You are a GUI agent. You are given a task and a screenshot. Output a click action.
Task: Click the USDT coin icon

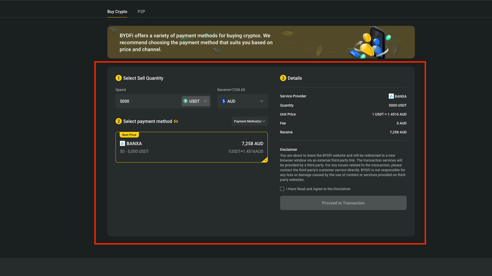tap(186, 101)
